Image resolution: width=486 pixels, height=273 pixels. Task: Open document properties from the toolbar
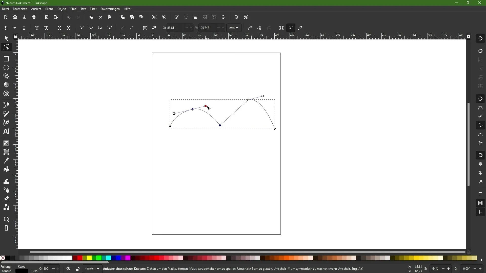(x=236, y=17)
